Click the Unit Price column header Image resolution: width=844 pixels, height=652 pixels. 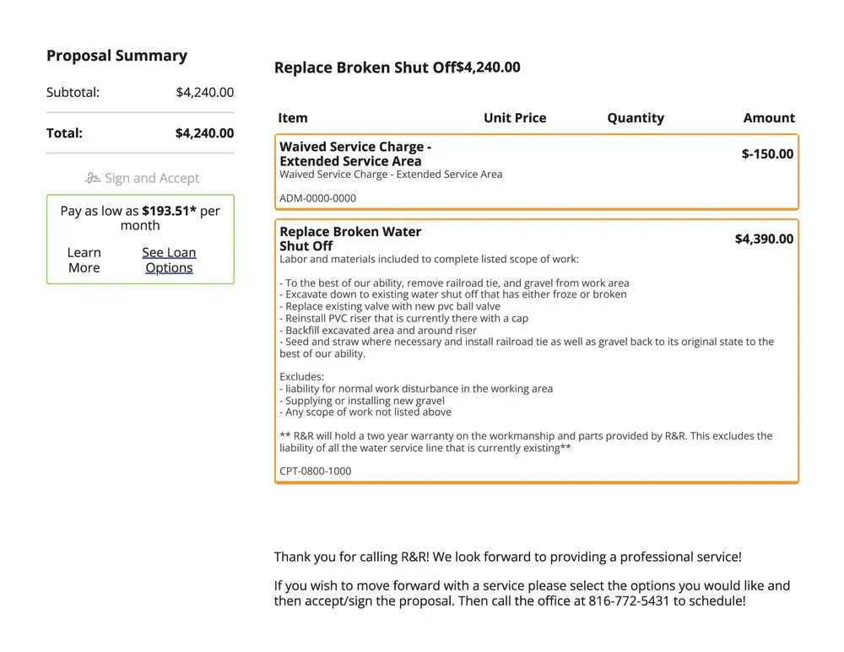point(515,118)
